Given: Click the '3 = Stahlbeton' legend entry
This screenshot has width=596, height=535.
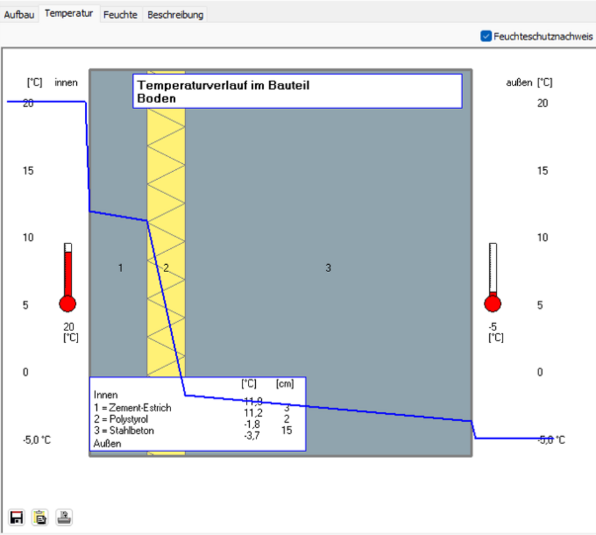Looking at the screenshot, I should point(124,431).
